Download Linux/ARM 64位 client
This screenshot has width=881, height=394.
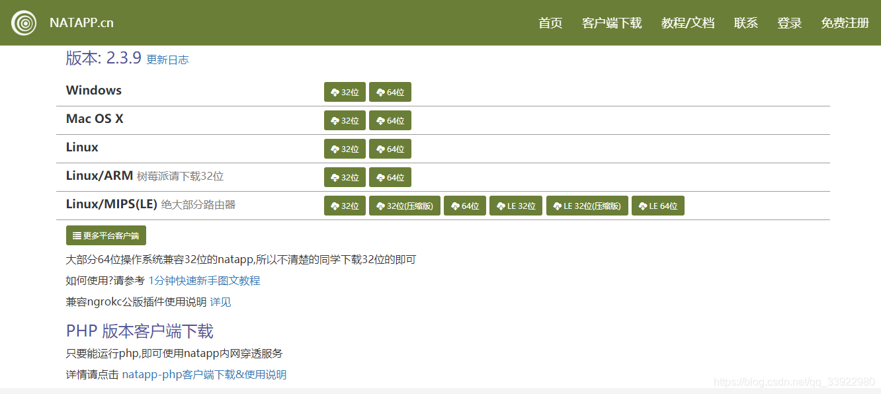[390, 177]
